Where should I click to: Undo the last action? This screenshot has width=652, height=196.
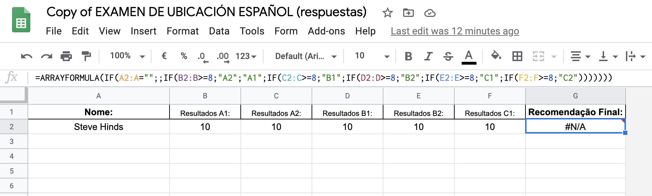[27, 56]
